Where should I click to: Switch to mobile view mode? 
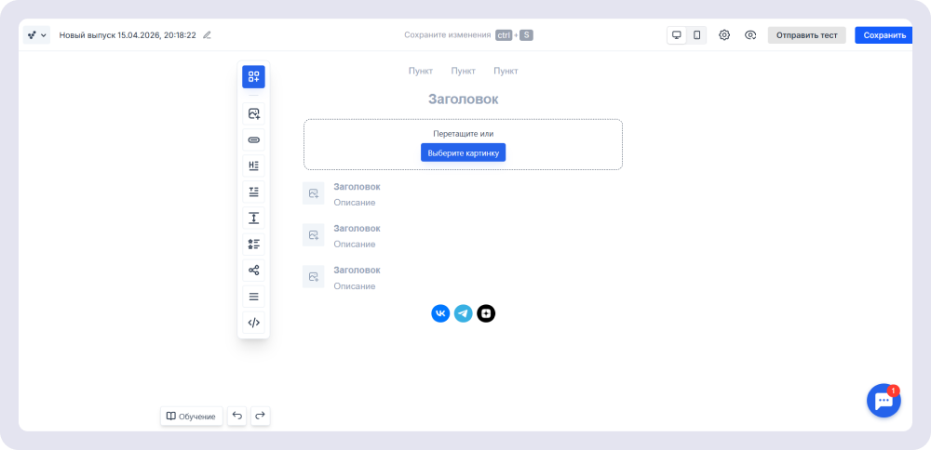[x=696, y=35]
